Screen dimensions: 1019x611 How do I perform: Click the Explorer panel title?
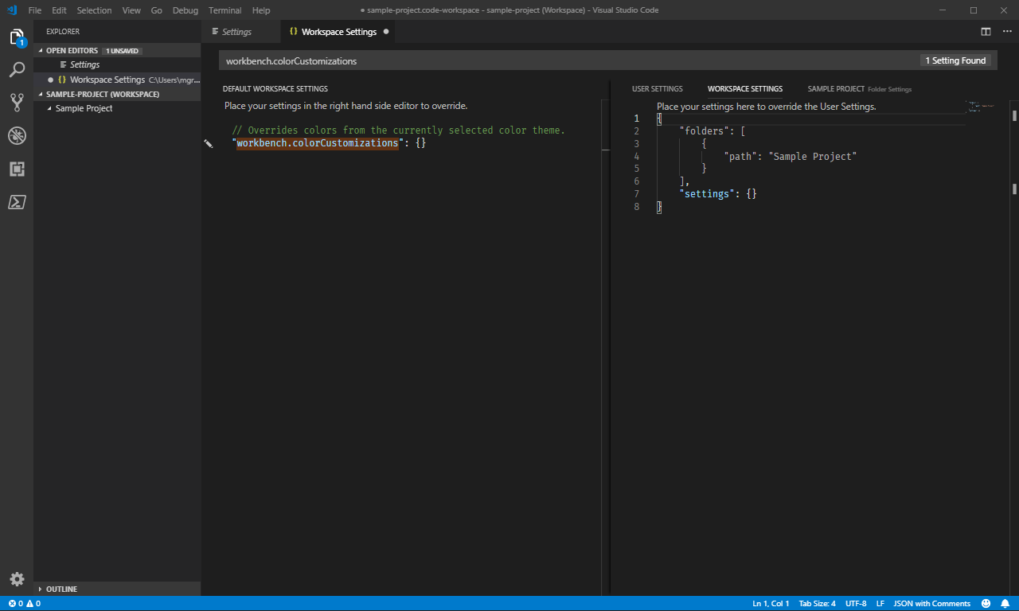[x=63, y=32]
